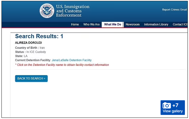Screen dimensions: 189x119
Task: Open the Newsroom menu item
Action: tap(132, 25)
